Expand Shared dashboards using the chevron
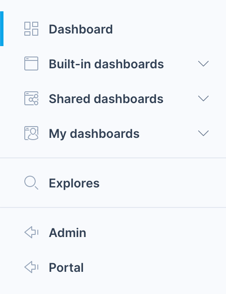The width and height of the screenshot is (226, 294). (x=203, y=98)
